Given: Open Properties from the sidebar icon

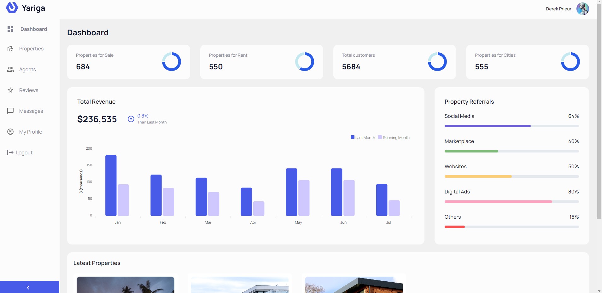Looking at the screenshot, I should [x=10, y=49].
